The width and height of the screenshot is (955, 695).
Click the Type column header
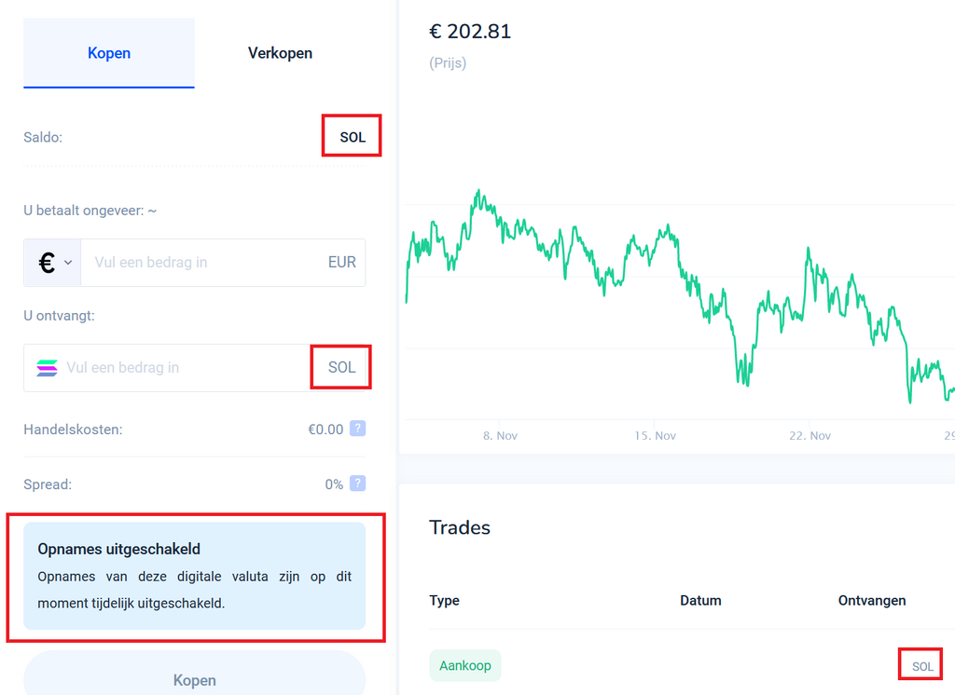coord(444,601)
